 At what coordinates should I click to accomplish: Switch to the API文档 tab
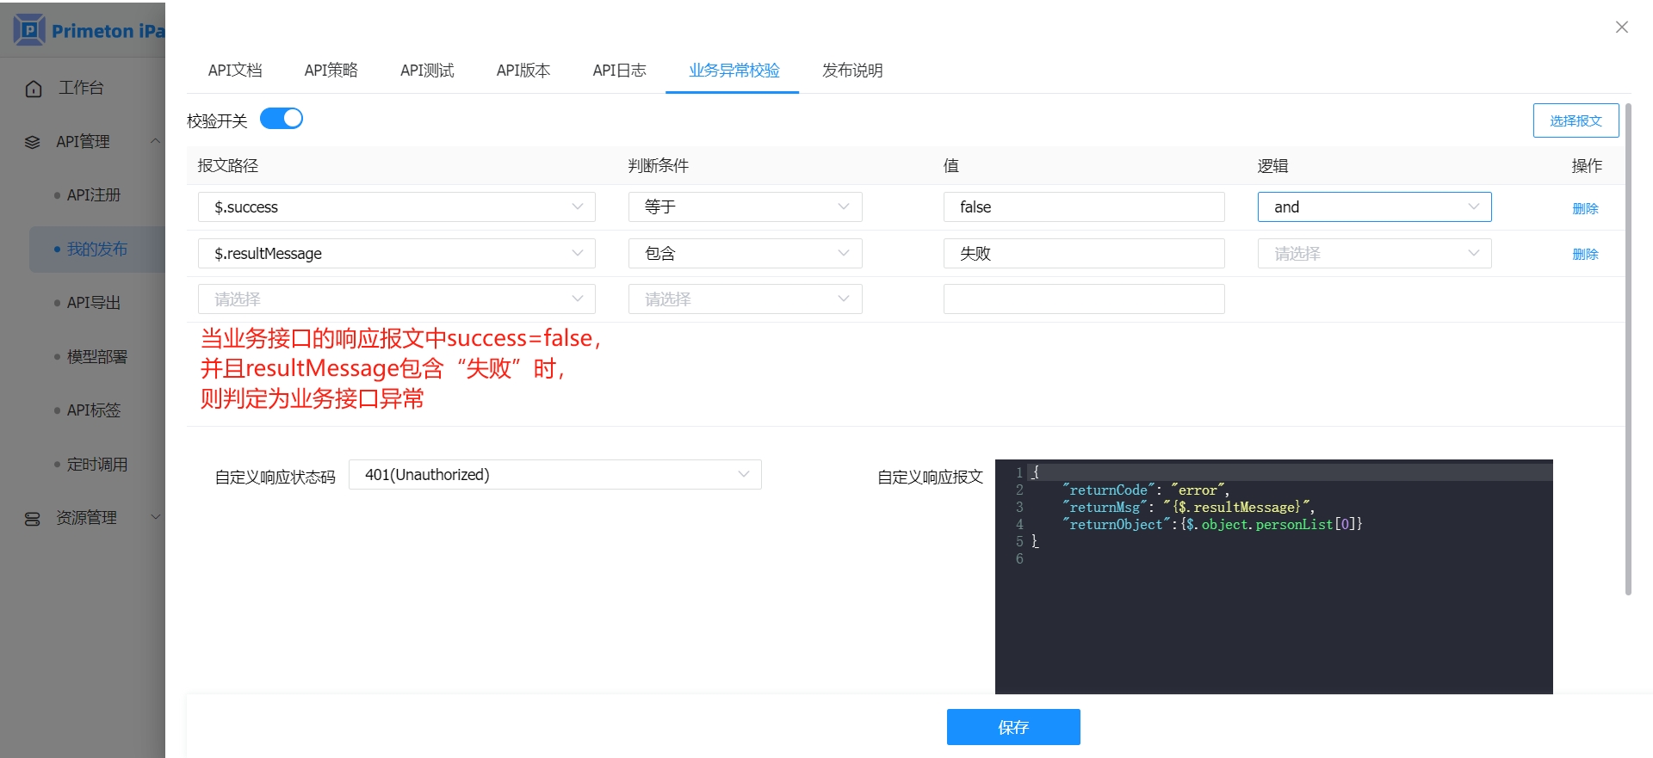(235, 71)
